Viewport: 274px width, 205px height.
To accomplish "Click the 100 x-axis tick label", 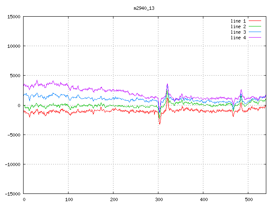I will click(x=68, y=199).
